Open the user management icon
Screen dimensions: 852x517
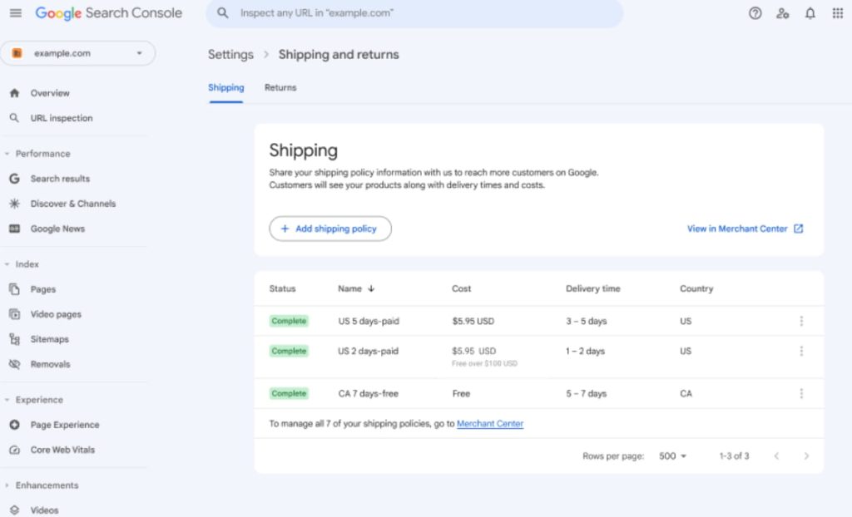tap(782, 13)
